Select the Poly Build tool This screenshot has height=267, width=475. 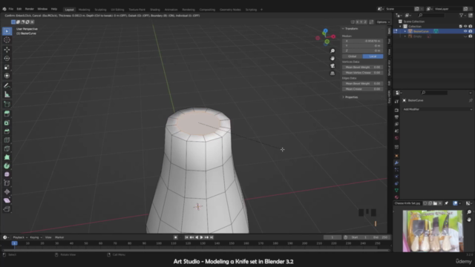pos(7,157)
